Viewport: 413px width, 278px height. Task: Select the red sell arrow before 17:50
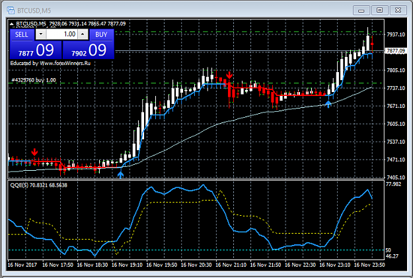point(34,152)
